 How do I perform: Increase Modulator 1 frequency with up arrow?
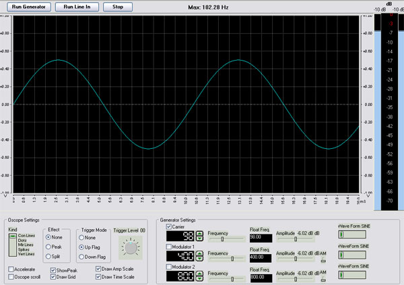[199, 254]
